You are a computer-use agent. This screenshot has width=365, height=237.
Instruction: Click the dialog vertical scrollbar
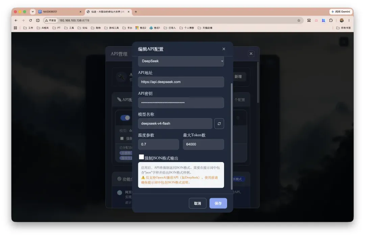click(232, 136)
